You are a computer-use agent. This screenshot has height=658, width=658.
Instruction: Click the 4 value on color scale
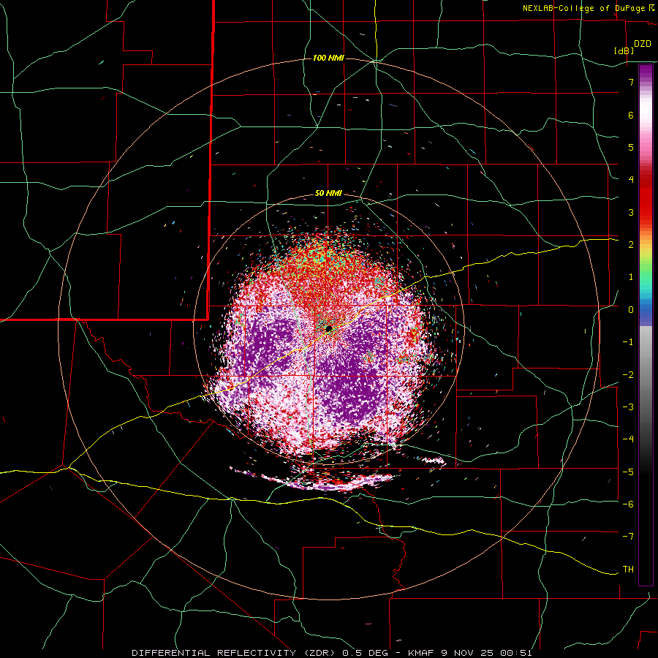tap(631, 180)
